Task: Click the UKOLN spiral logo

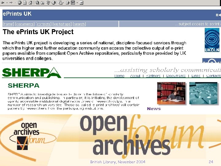Action: (212, 40)
